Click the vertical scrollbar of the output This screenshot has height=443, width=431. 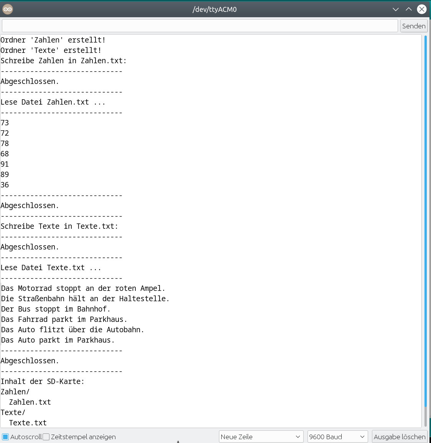(426, 220)
